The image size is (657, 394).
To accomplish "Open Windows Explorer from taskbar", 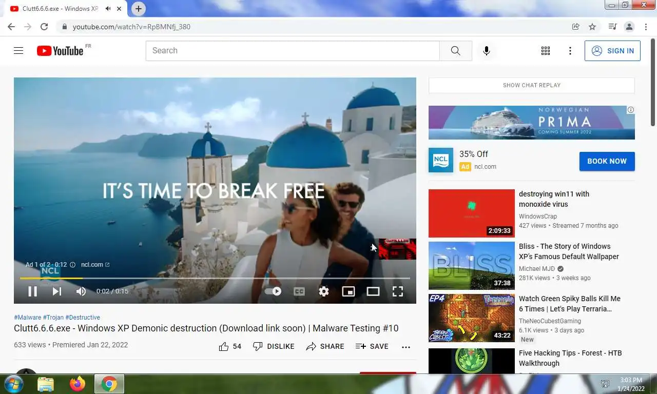I will (46, 384).
